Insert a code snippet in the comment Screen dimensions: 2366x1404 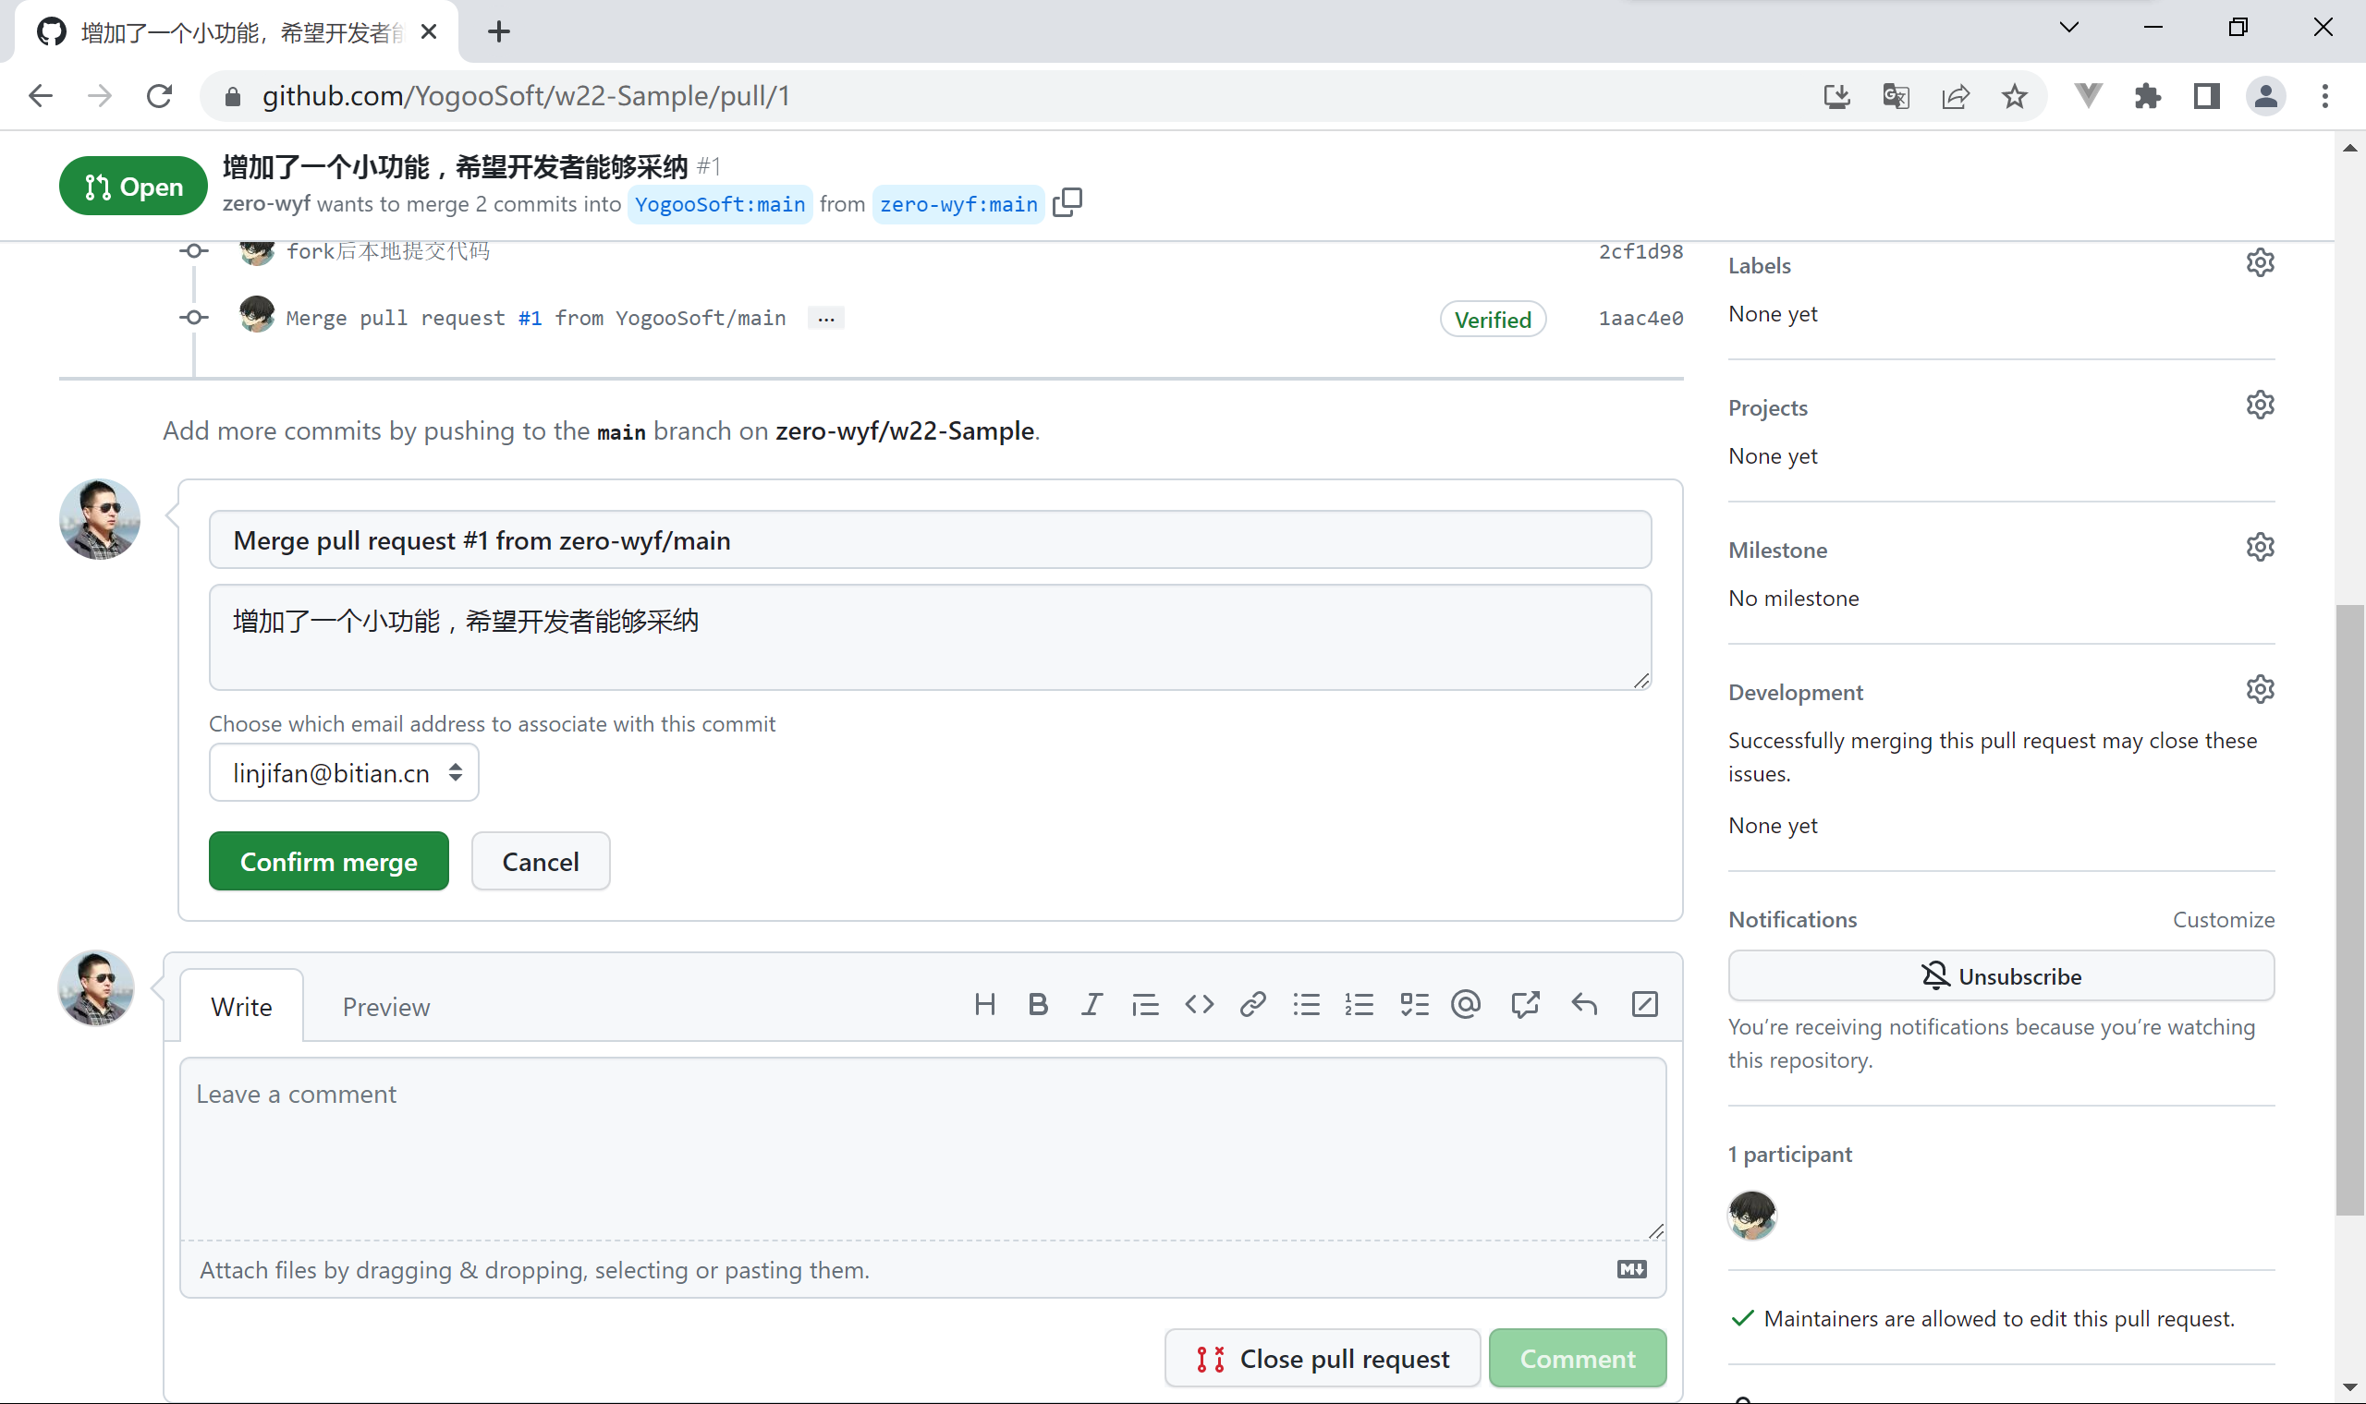click(x=1198, y=1004)
